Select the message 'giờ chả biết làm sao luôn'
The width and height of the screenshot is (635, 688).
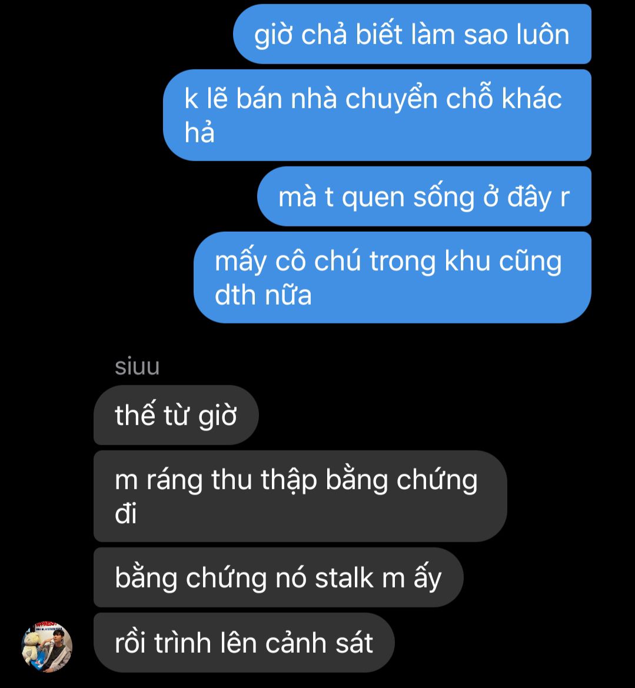pos(412,34)
